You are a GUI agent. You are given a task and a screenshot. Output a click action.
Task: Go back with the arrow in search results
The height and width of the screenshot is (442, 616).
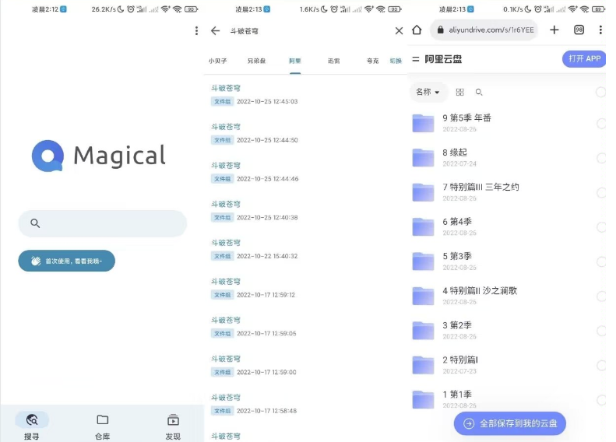(215, 30)
